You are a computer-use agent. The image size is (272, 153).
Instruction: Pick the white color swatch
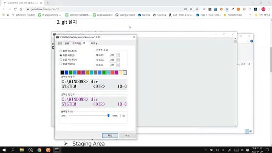point(125,72)
